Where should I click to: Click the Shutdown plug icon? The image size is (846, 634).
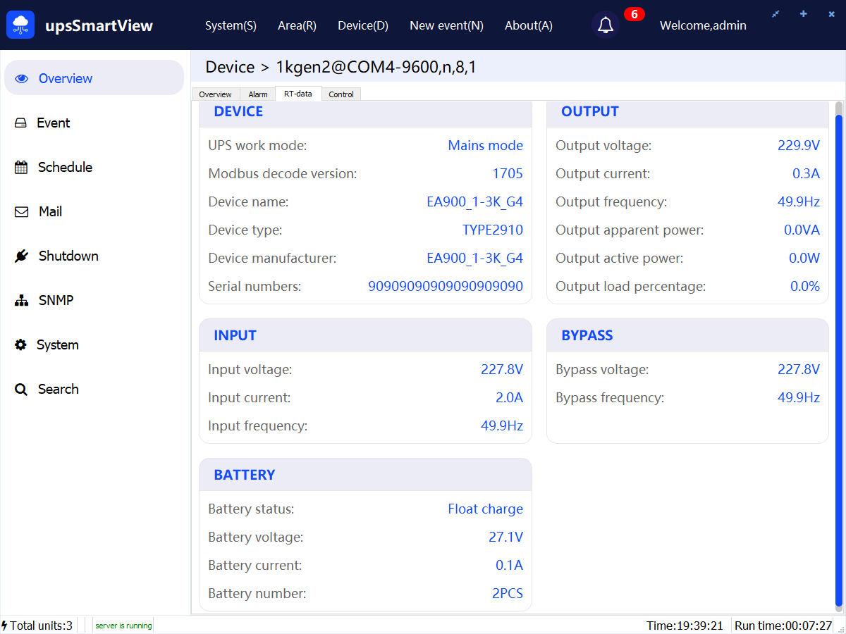[x=21, y=256]
